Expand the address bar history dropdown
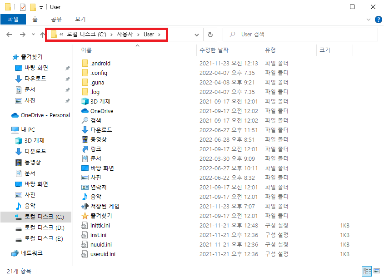Image resolution: width=384 pixels, height=277 pixels. coord(197,35)
